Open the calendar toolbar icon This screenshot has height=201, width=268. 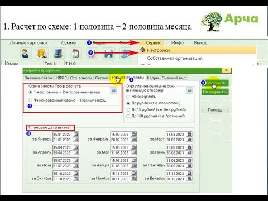click(75, 53)
